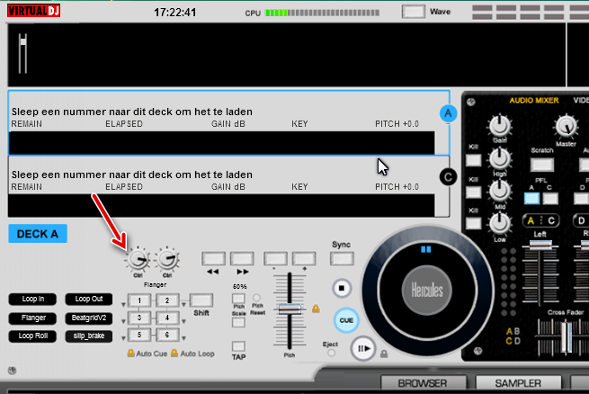Screen dimensions: 589x394
Task: Select deck C circle indicator
Action: (x=448, y=177)
